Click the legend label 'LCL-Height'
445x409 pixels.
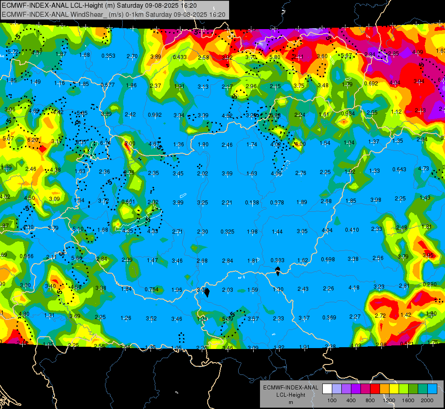point(290,395)
